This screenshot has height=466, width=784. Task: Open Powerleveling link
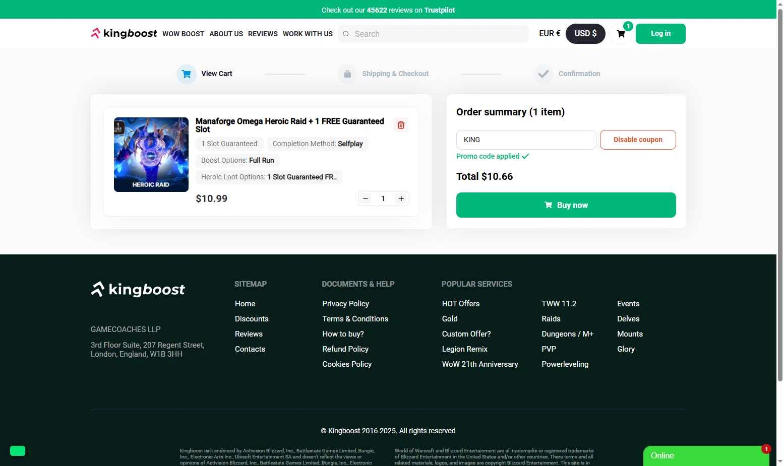(565, 364)
